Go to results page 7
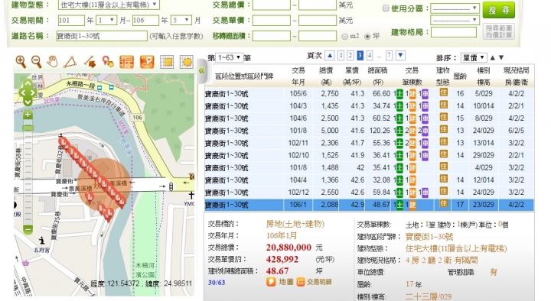The width and height of the screenshot is (551, 301). click(389, 56)
